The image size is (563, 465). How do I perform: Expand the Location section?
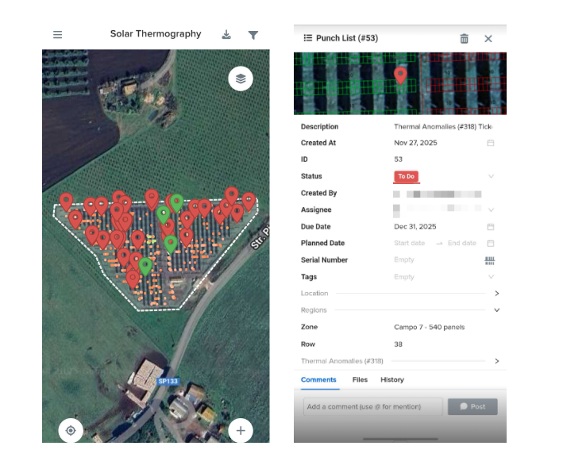496,293
